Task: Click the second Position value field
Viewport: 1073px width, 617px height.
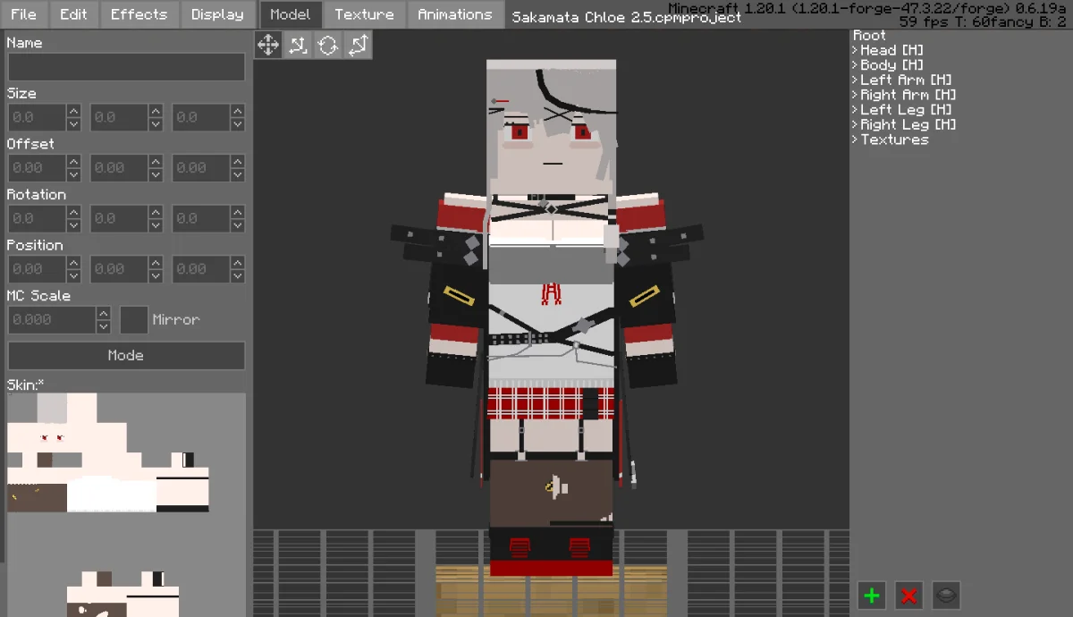Action: point(119,269)
